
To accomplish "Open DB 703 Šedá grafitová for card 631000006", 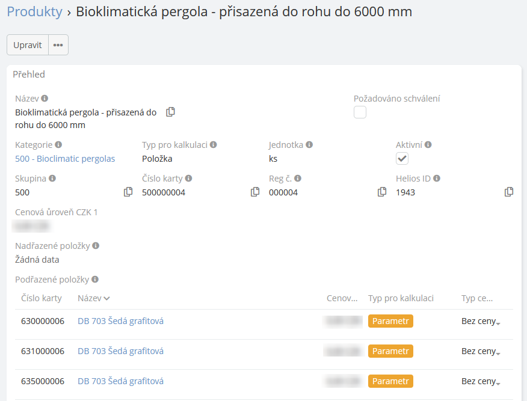I will (x=120, y=351).
